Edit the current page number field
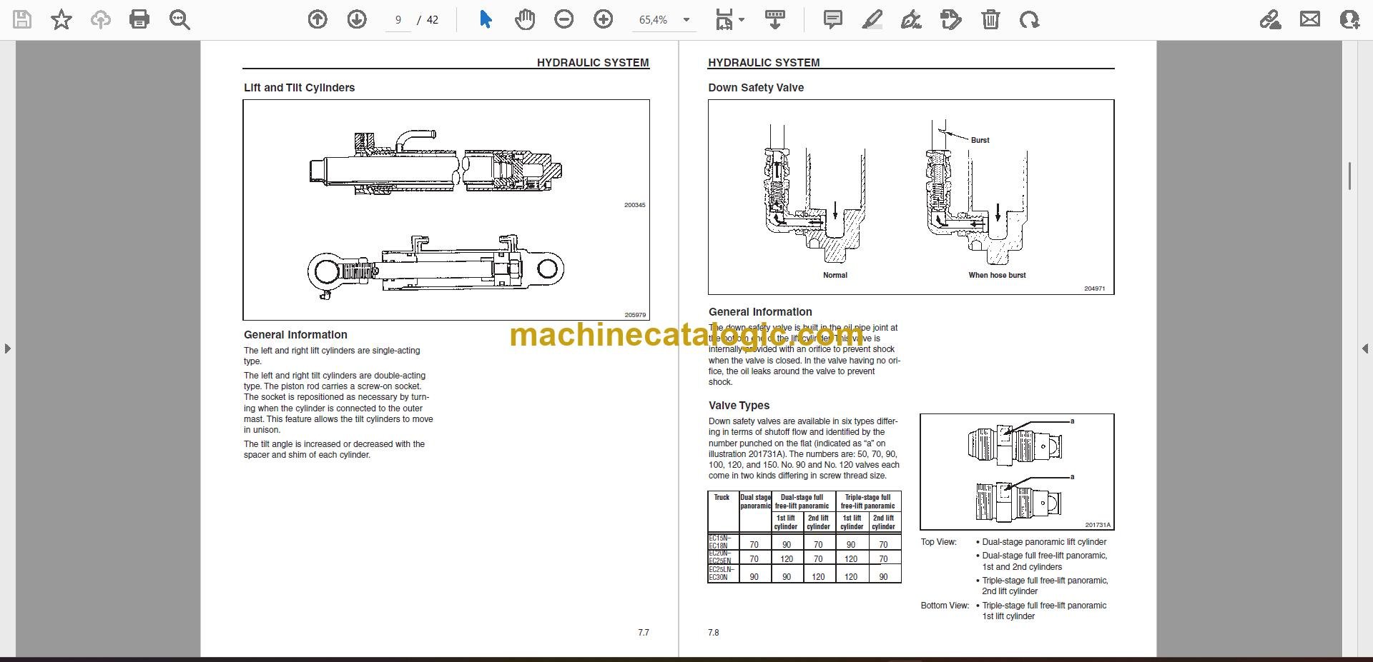1373x662 pixels. click(x=398, y=20)
